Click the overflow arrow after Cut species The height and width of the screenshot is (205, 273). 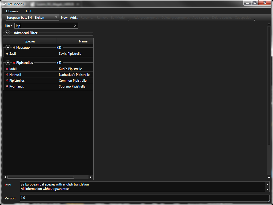point(254,20)
